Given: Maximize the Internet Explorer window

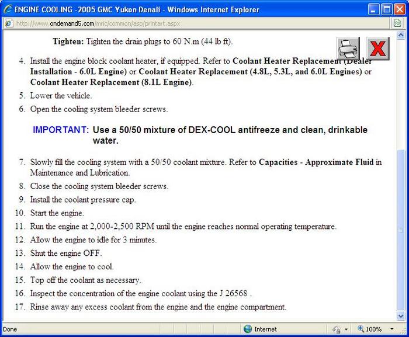Looking at the screenshot, I should 387,10.
